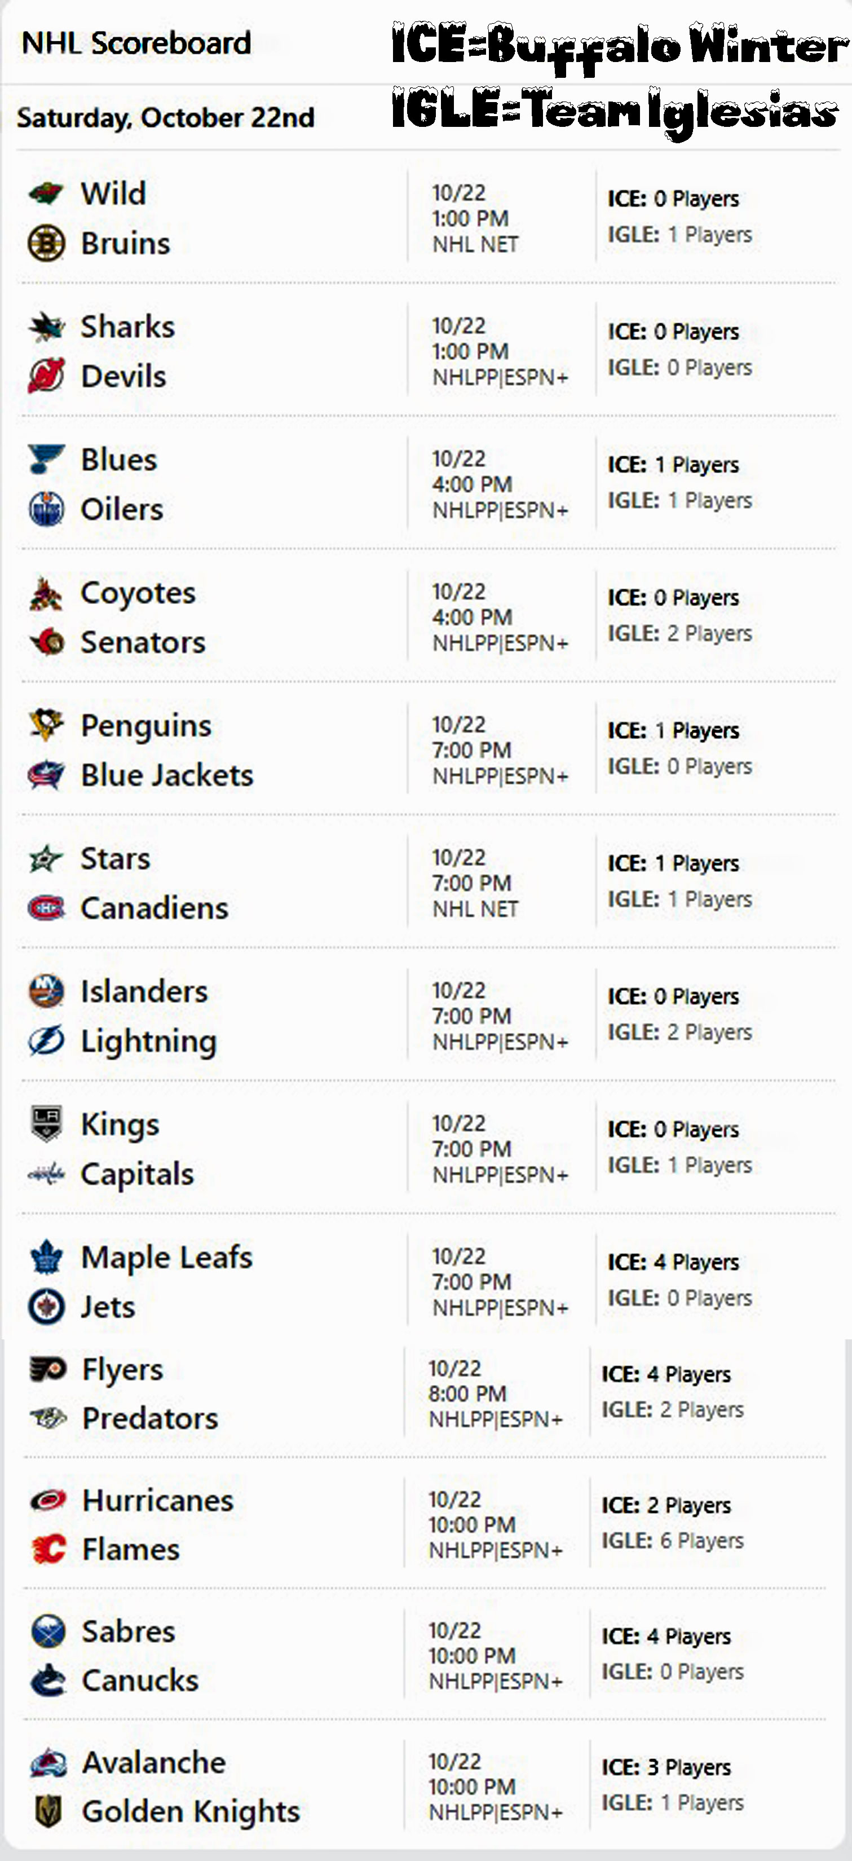Click IGLE: 6 Players for Hurricanes game

[672, 1540]
